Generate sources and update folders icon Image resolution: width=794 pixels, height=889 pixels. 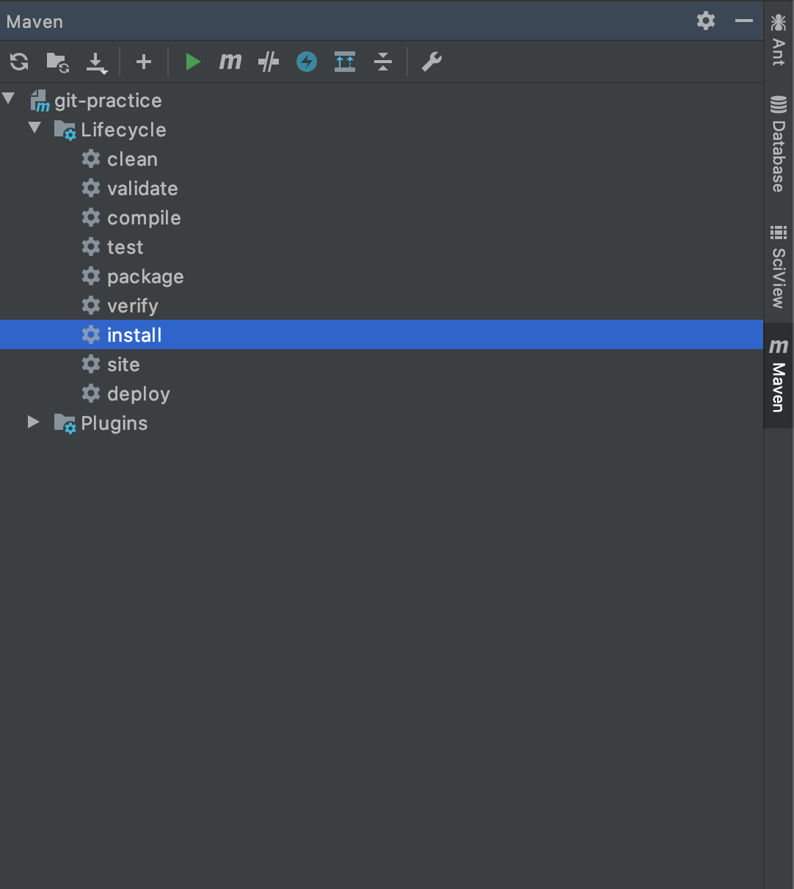pyautogui.click(x=58, y=62)
